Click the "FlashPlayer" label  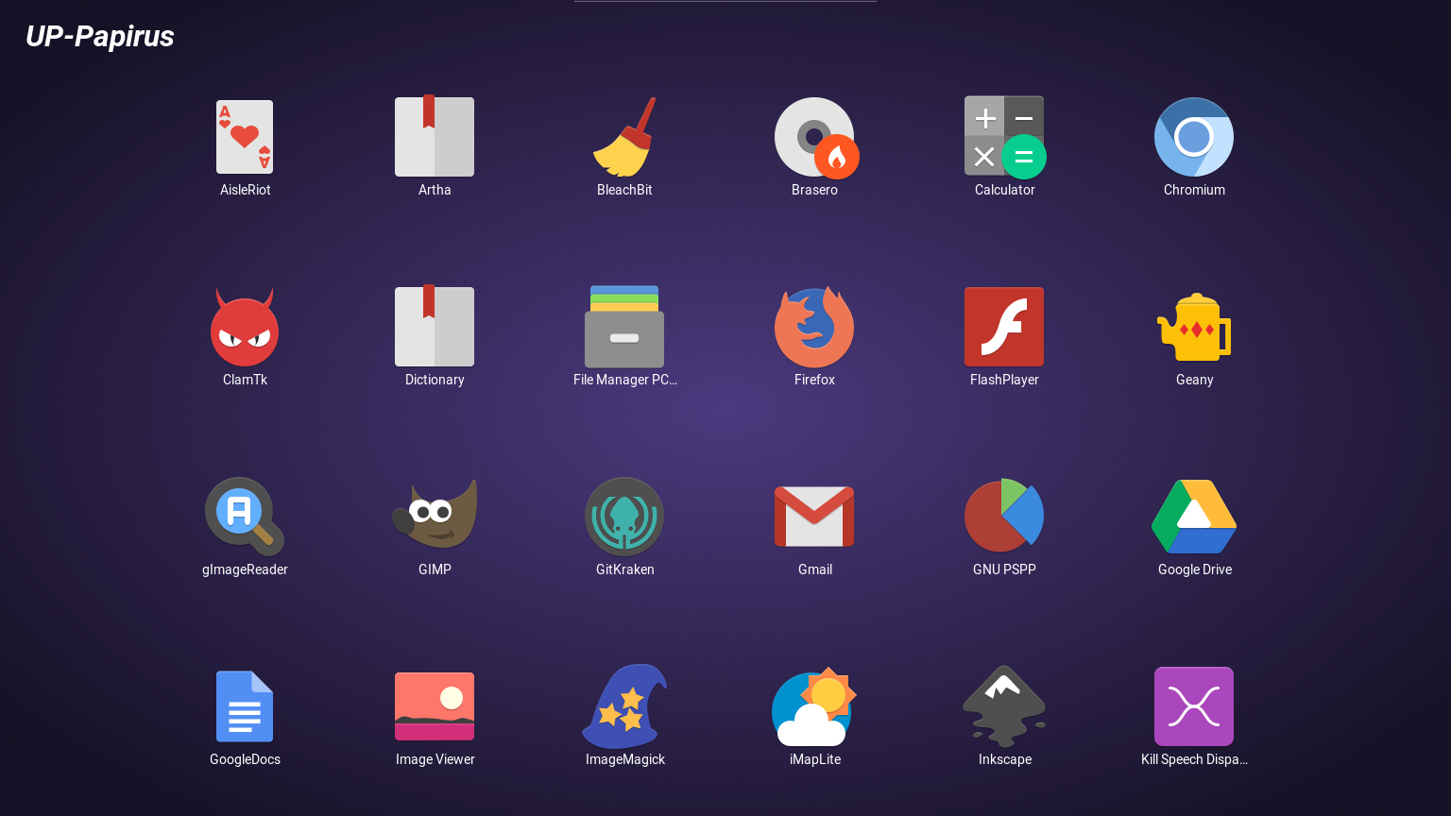click(x=1004, y=380)
